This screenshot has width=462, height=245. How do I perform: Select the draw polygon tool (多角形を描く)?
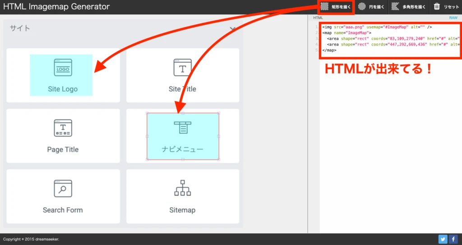pyautogui.click(x=408, y=6)
